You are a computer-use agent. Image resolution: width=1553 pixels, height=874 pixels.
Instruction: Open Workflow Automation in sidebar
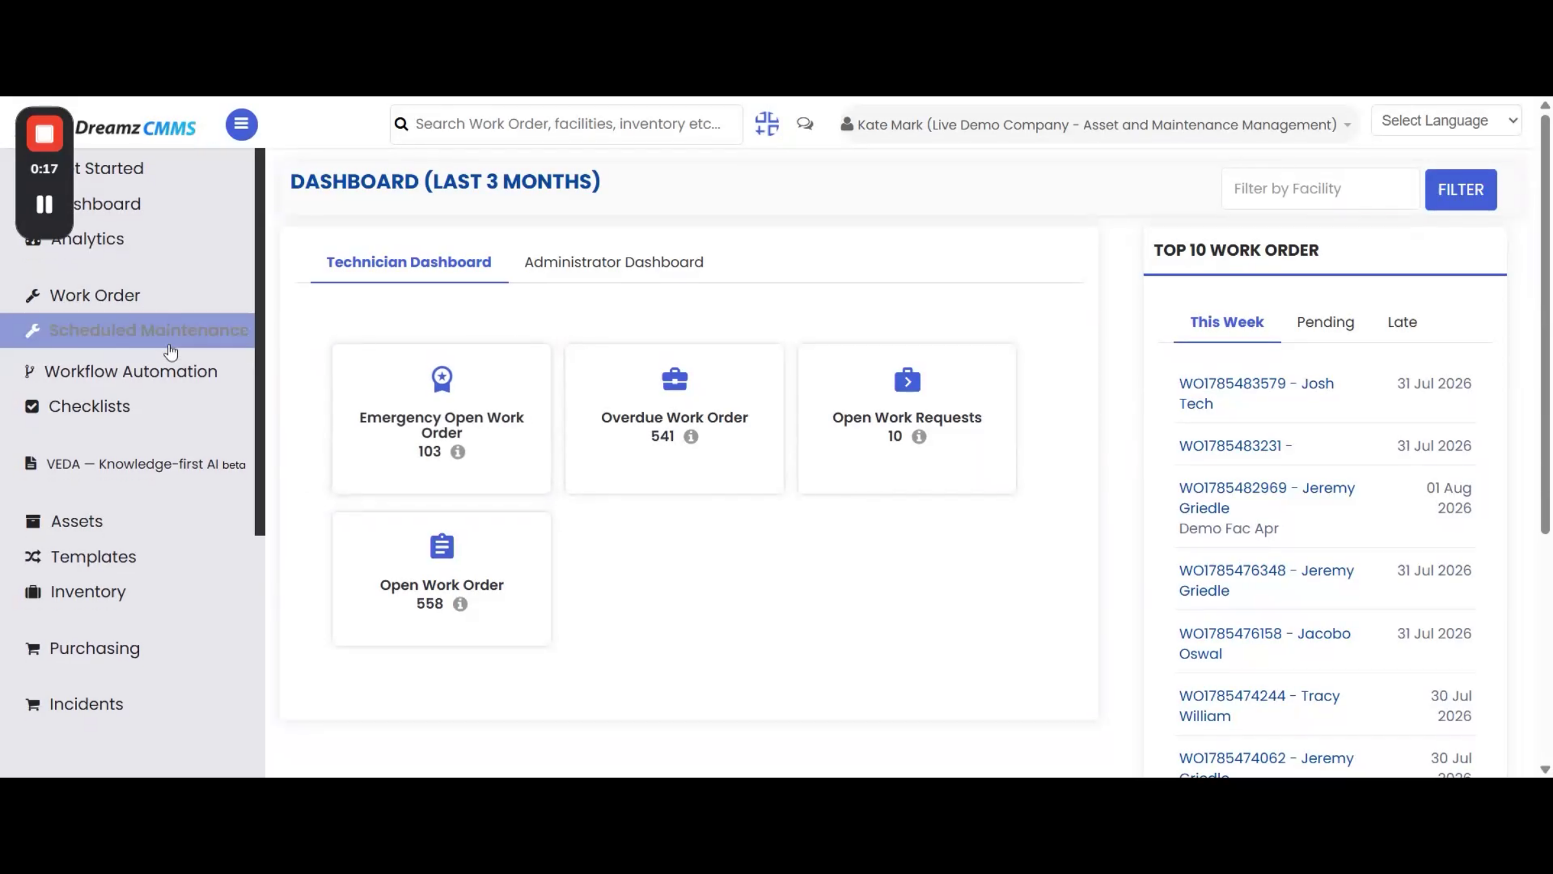[131, 372]
